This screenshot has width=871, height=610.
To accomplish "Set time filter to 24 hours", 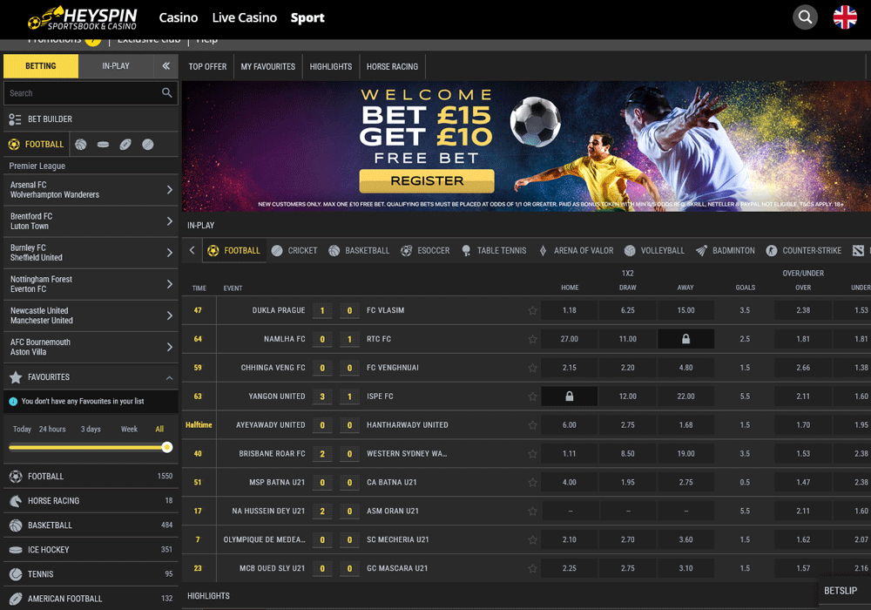I will point(52,429).
